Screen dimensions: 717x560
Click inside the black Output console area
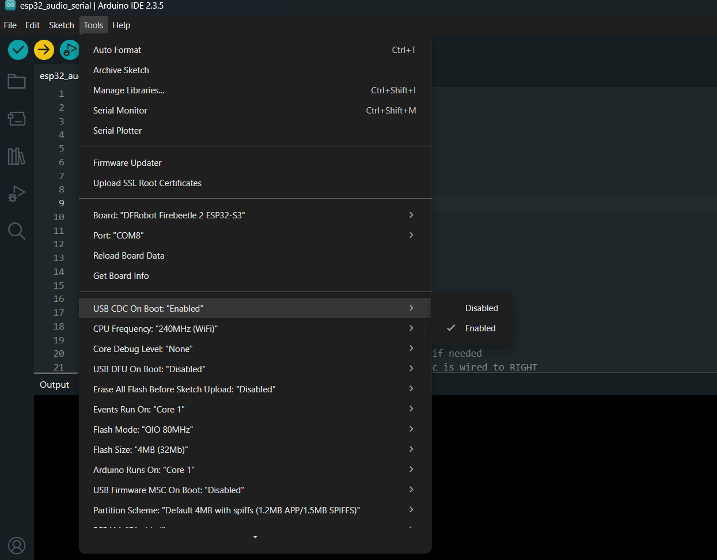574,477
